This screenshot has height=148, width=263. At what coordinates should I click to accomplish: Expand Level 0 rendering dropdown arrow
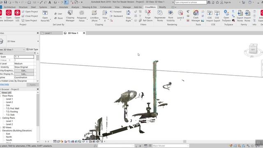180,20
